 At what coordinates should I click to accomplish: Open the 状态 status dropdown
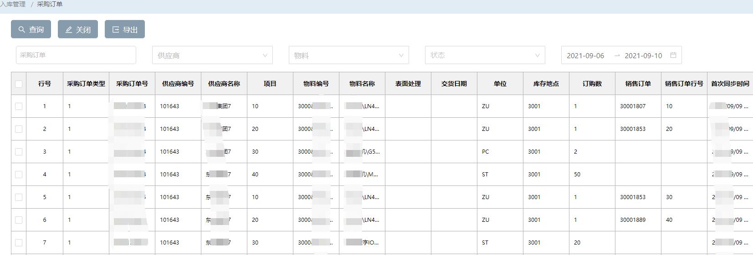(x=485, y=55)
